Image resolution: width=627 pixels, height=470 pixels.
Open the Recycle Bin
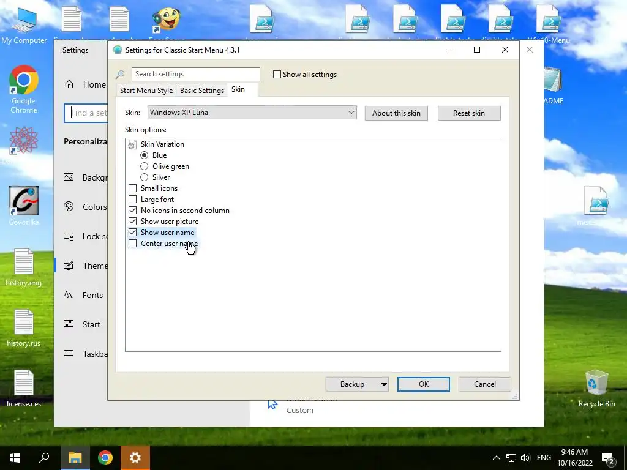point(596,389)
